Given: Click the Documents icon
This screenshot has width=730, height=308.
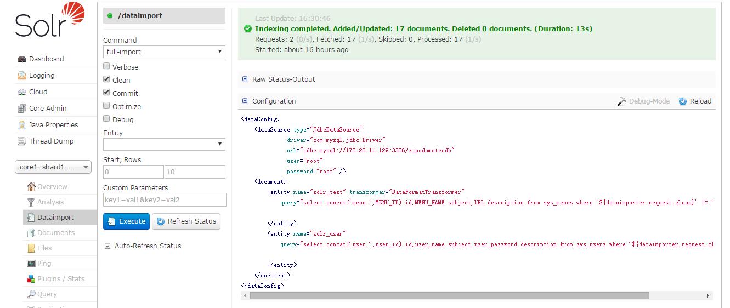Looking at the screenshot, I should [x=31, y=233].
